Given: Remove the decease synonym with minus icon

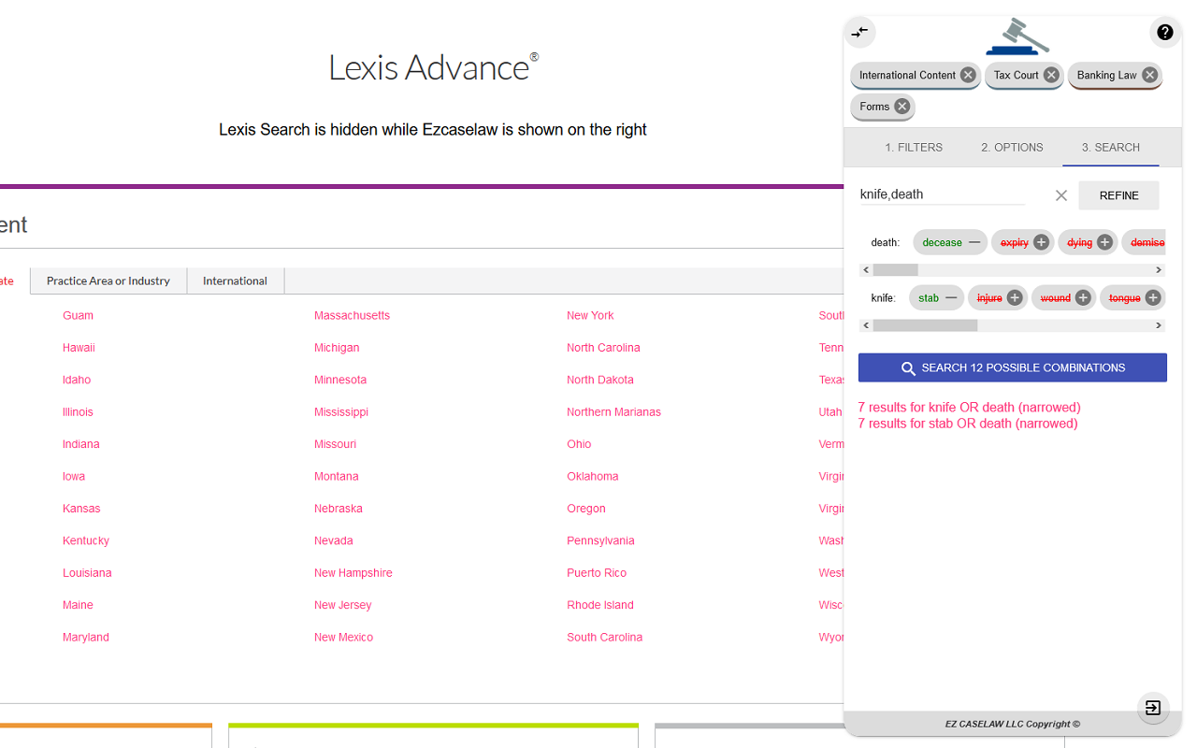Looking at the screenshot, I should tap(974, 242).
